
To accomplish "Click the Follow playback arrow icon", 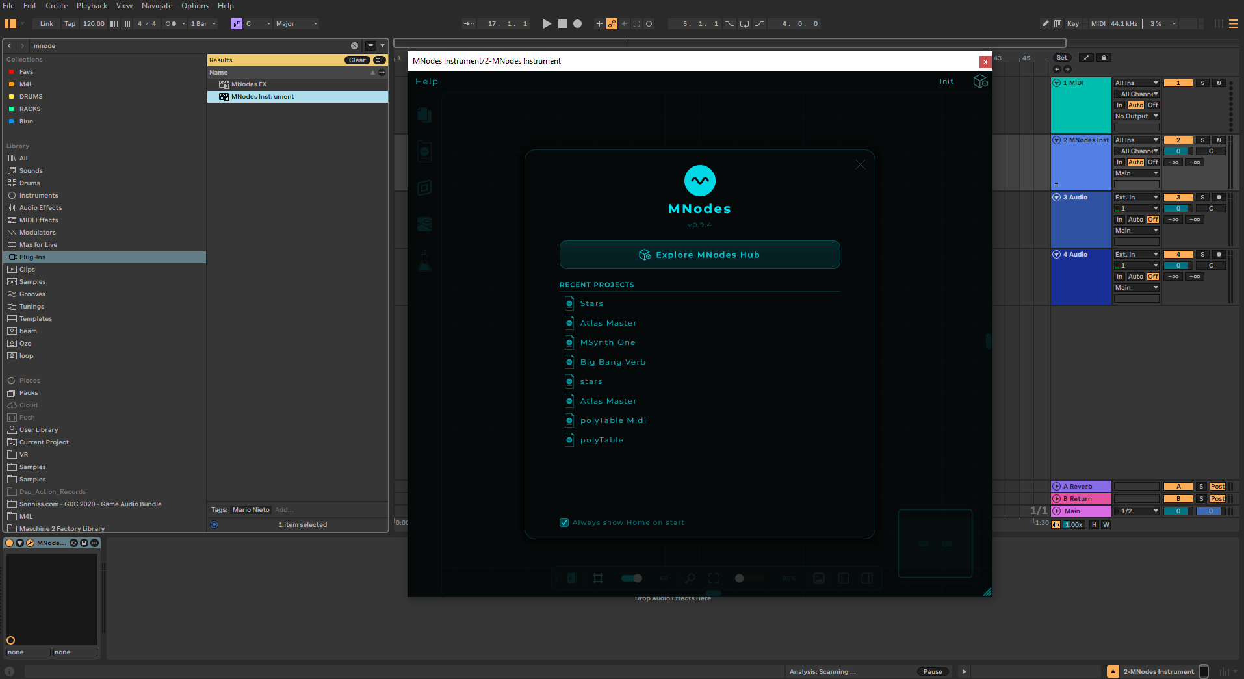I will tap(469, 24).
